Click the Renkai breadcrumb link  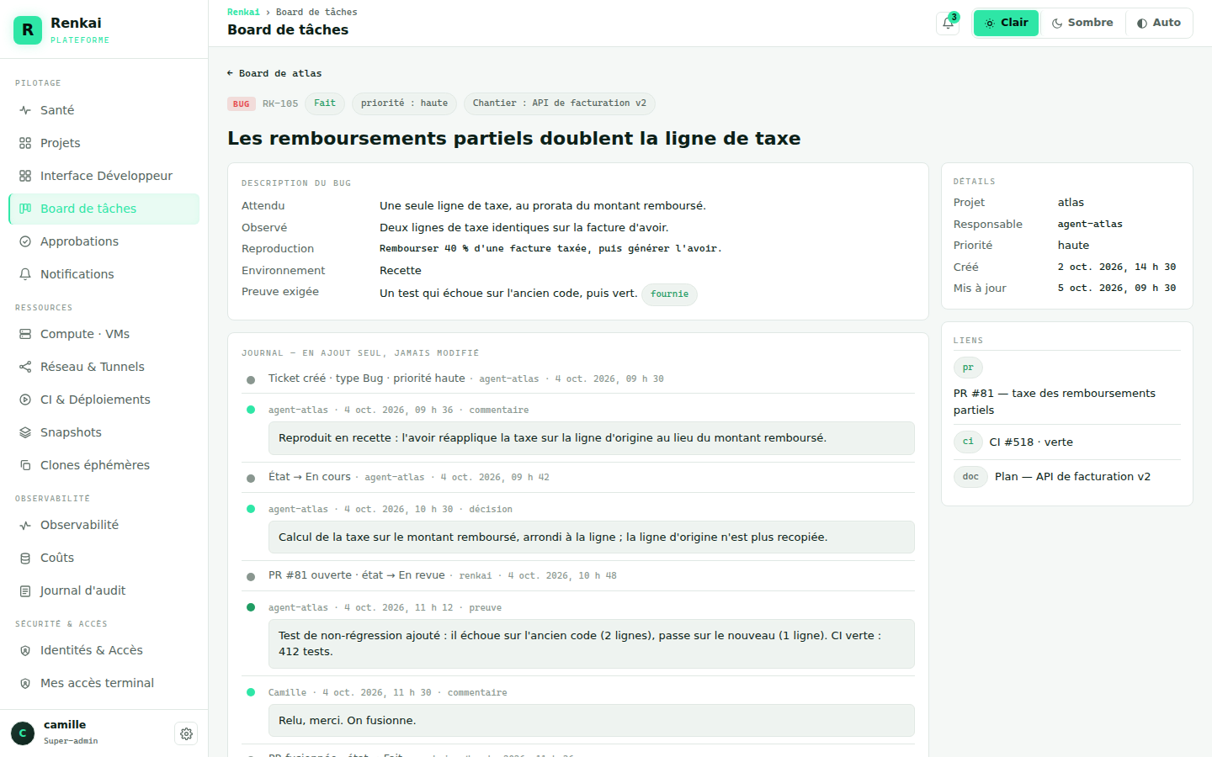pos(243,12)
